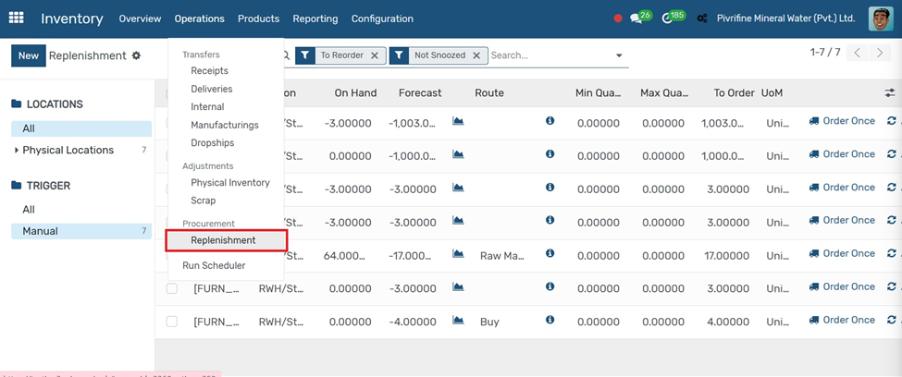This screenshot has width=902, height=377.
Task: Click the red recording indicator dot
Action: pos(618,18)
